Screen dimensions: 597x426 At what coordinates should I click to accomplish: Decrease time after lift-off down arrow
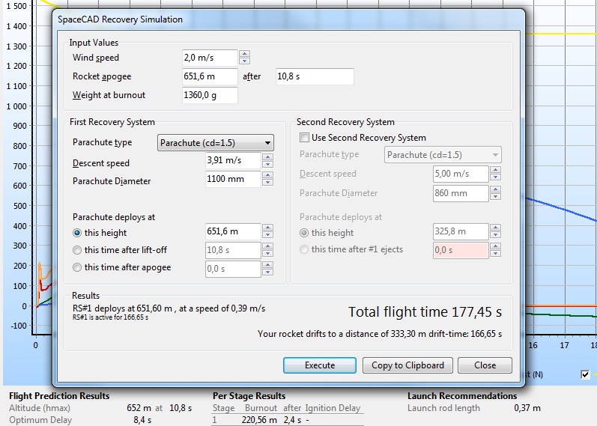[267, 254]
